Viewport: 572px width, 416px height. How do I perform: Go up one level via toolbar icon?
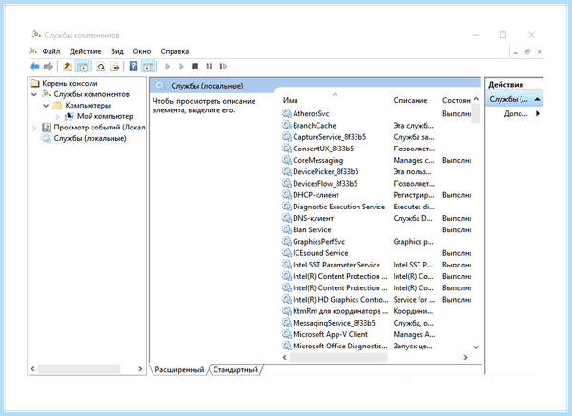(67, 67)
